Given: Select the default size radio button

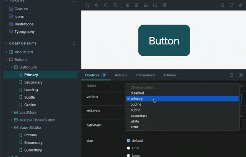Looking at the screenshot, I should pos(128,141).
